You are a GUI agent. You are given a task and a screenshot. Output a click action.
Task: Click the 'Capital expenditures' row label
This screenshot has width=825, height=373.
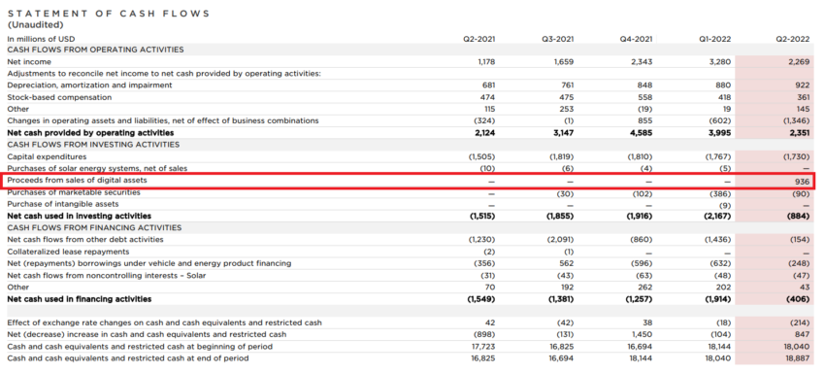point(47,157)
